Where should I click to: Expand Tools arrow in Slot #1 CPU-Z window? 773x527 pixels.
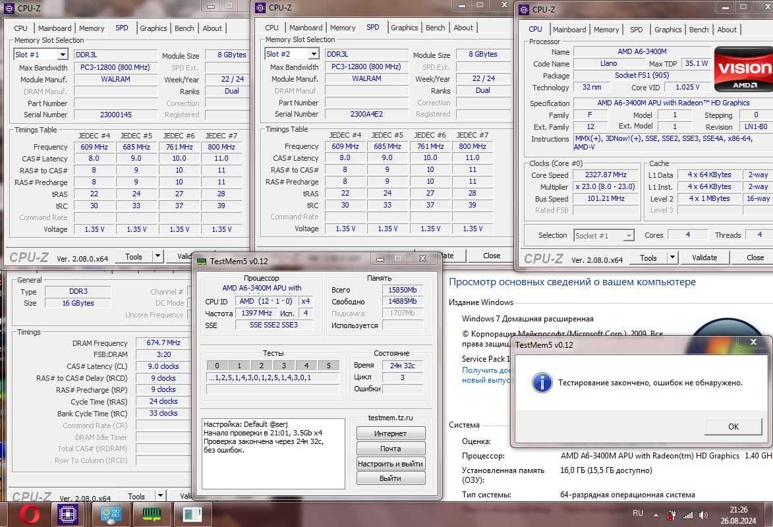(x=157, y=256)
